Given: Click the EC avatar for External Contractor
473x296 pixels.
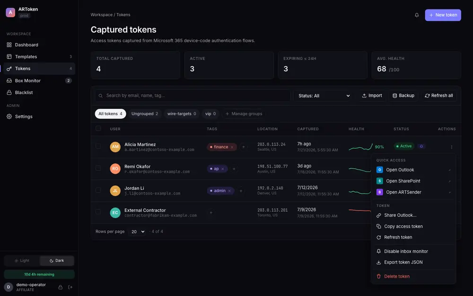Looking at the screenshot, I should pyautogui.click(x=115, y=213).
